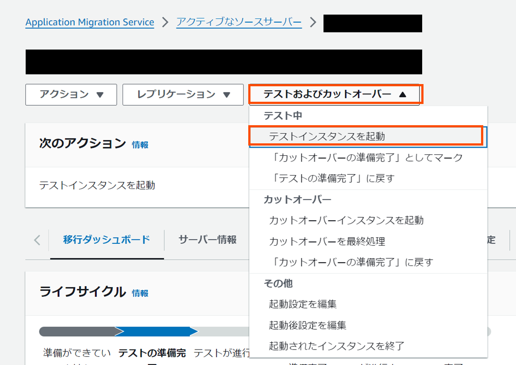The image size is (516, 365).
Task: Select カットオーバーを最終処理 entry
Action: click(368, 241)
